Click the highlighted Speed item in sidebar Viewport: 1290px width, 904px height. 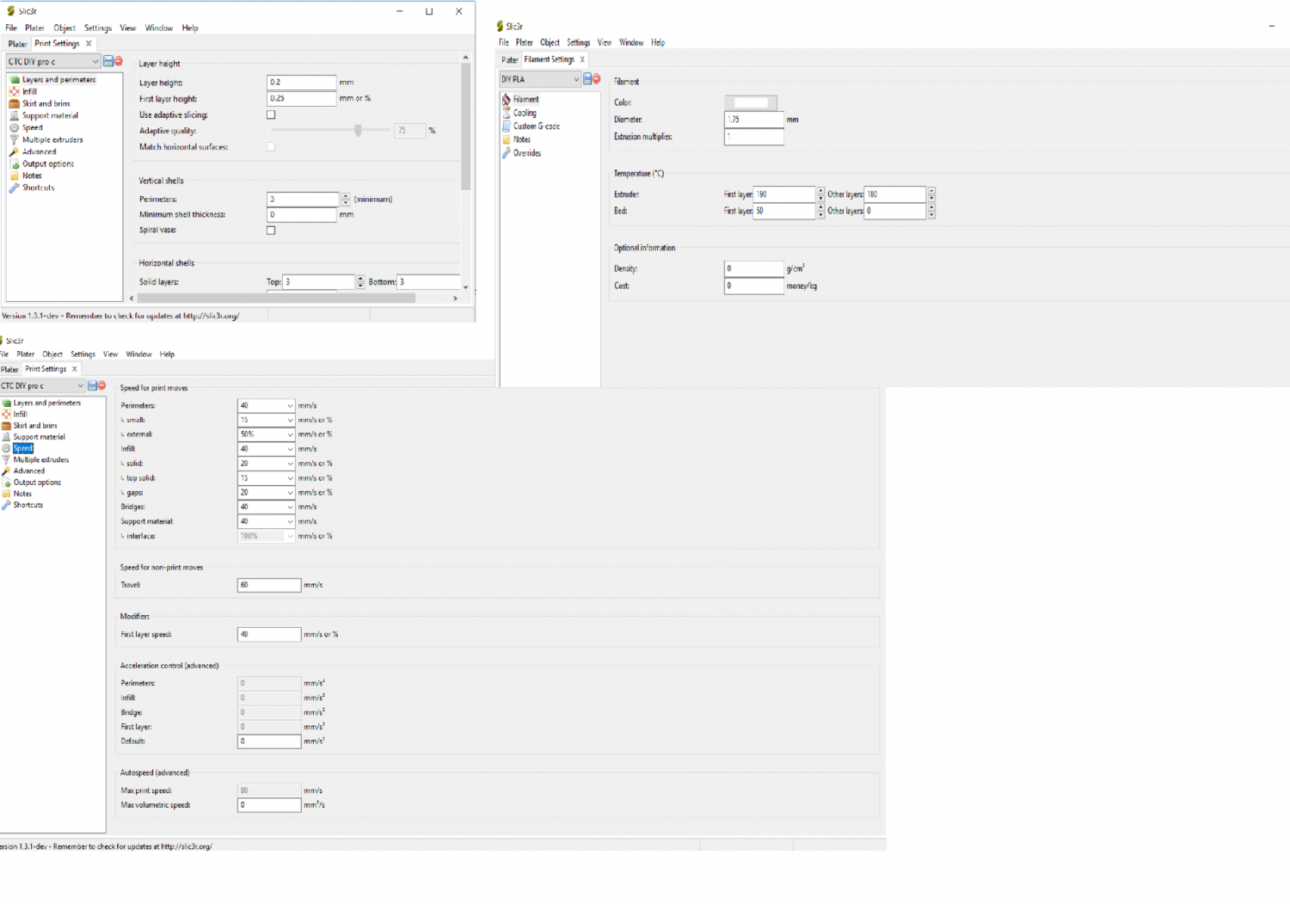23,448
